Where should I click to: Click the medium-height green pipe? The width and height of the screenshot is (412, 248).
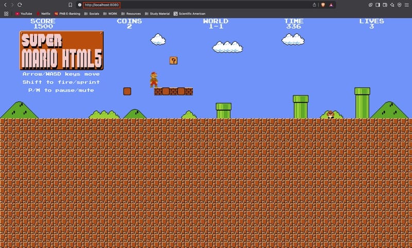(x=301, y=107)
